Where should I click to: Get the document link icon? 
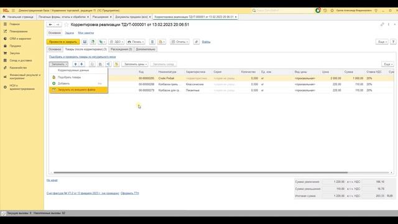point(382,25)
